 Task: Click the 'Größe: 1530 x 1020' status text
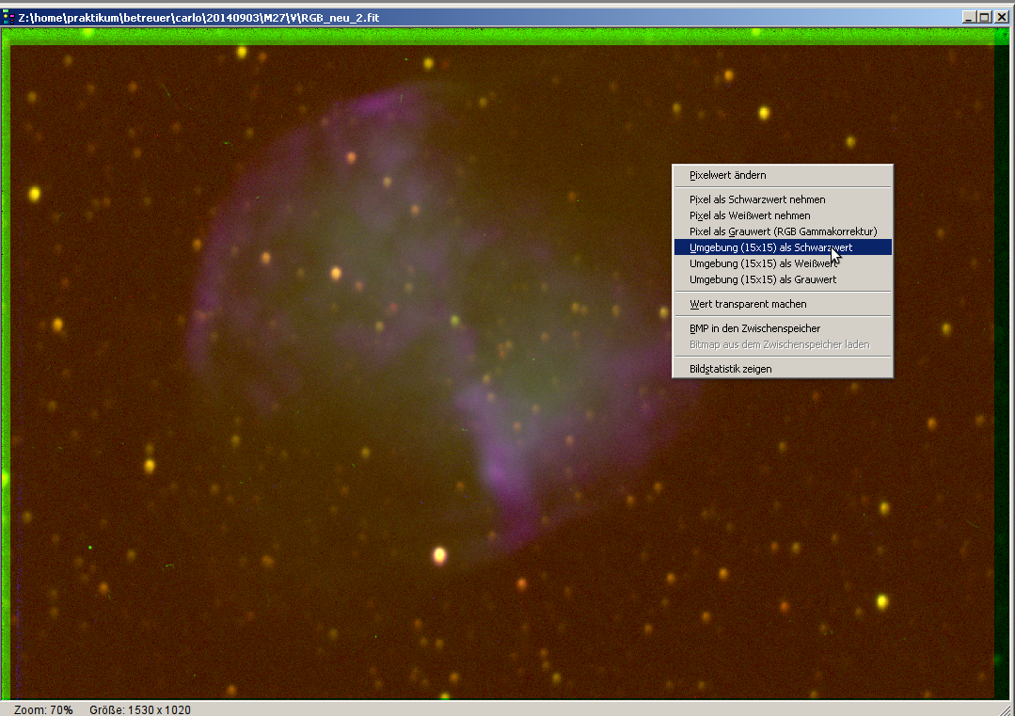pos(139,709)
